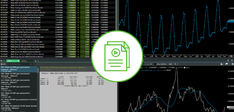Viewport: 234px width, 112px height.
Task: Select the Platts Carthage Hub M2MS Fwd row
Action: click(57, 7)
